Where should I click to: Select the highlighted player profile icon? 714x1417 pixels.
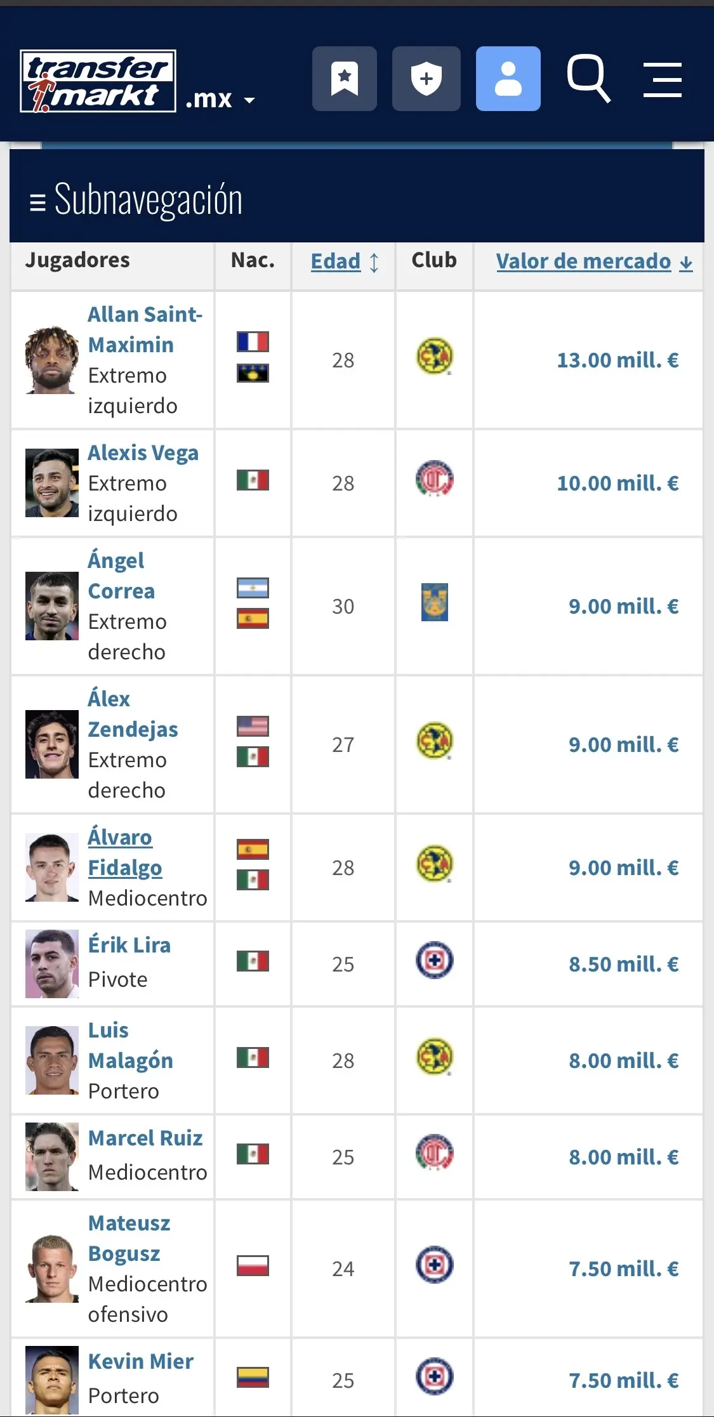coord(508,79)
